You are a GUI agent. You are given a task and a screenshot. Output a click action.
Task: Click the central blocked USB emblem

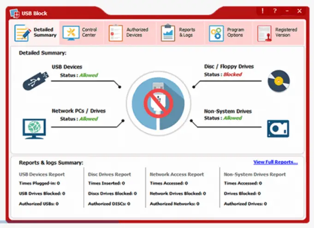(157, 102)
